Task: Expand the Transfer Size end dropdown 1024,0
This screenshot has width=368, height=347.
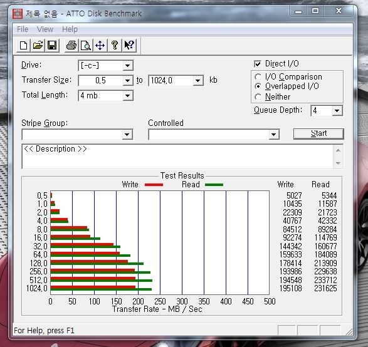Action: pyautogui.click(x=198, y=81)
